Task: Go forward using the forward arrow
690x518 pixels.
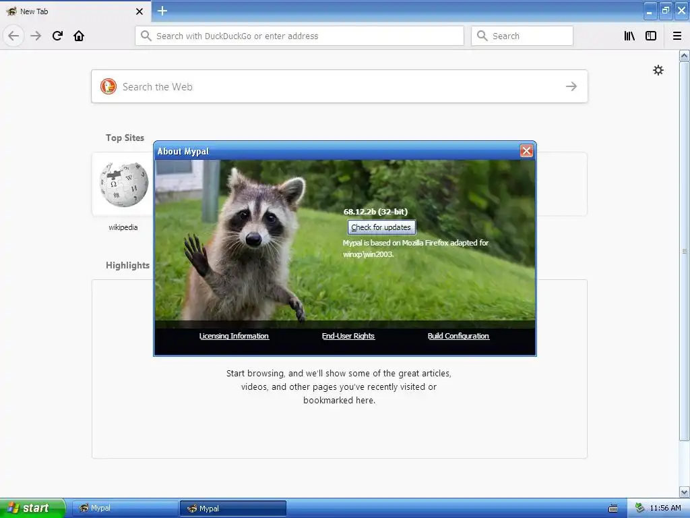Action: coord(36,36)
